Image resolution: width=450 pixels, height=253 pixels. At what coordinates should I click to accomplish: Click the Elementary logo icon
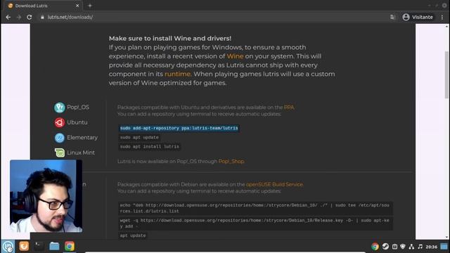(x=59, y=138)
